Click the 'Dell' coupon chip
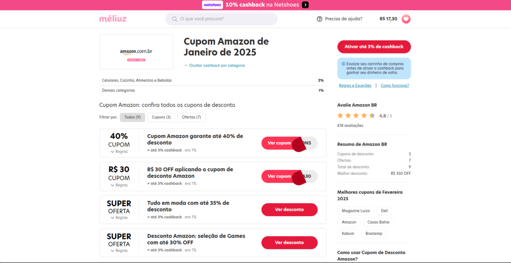 (384, 211)
